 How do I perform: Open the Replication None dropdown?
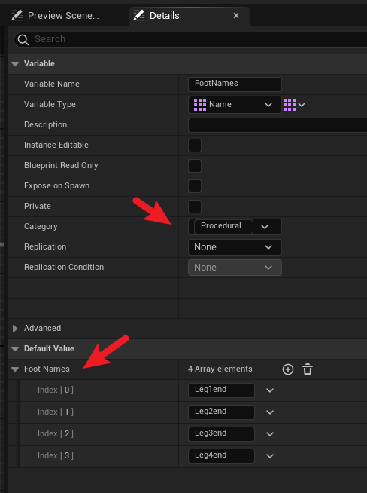tap(235, 247)
